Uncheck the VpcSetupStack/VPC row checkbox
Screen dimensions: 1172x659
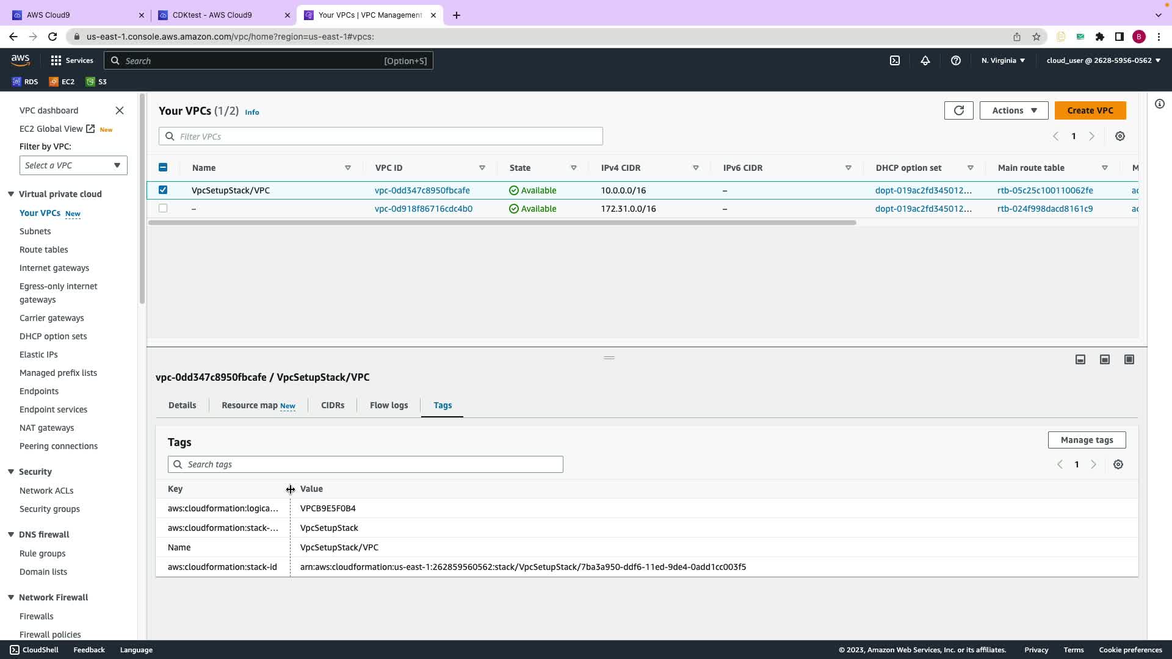point(163,190)
